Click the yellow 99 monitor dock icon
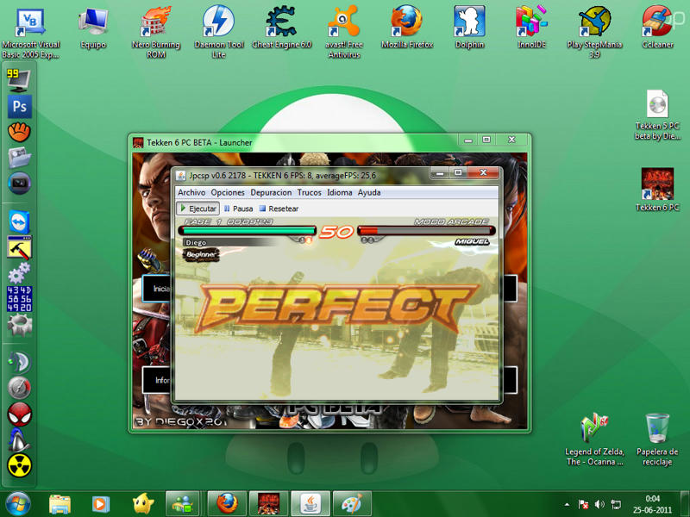The image size is (690, 517). [18, 80]
